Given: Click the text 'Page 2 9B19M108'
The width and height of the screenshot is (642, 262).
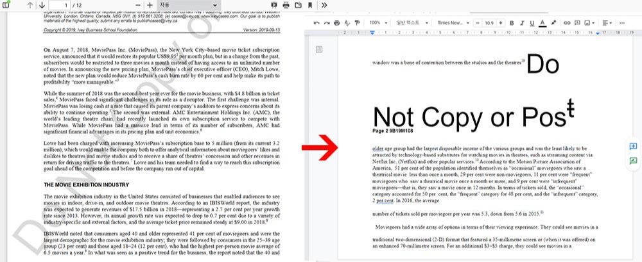Looking at the screenshot, I should pyautogui.click(x=393, y=131).
